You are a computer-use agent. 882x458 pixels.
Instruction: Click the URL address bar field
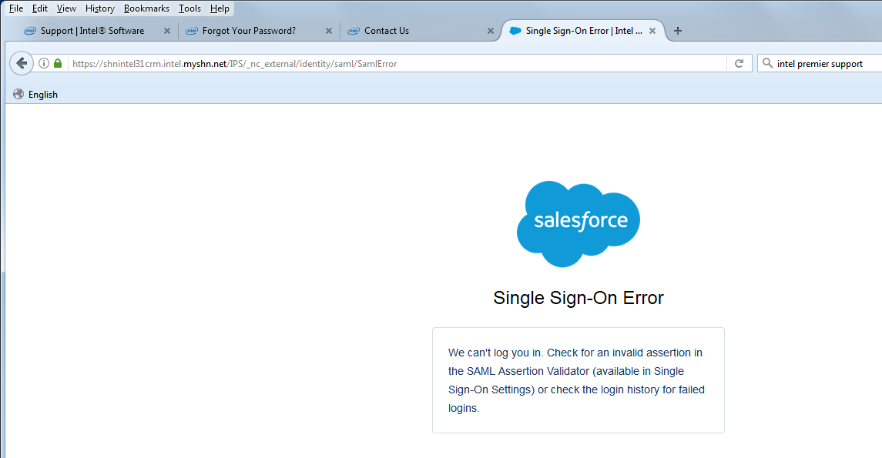385,64
